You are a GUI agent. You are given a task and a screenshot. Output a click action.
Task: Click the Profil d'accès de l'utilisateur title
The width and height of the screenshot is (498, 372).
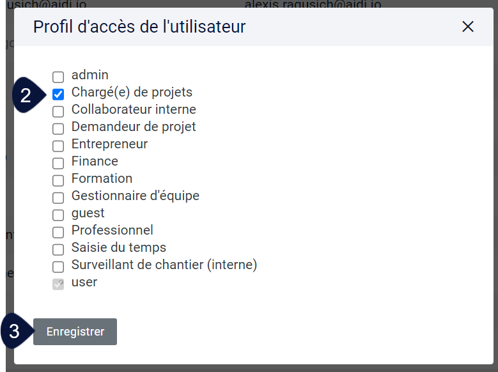(139, 27)
